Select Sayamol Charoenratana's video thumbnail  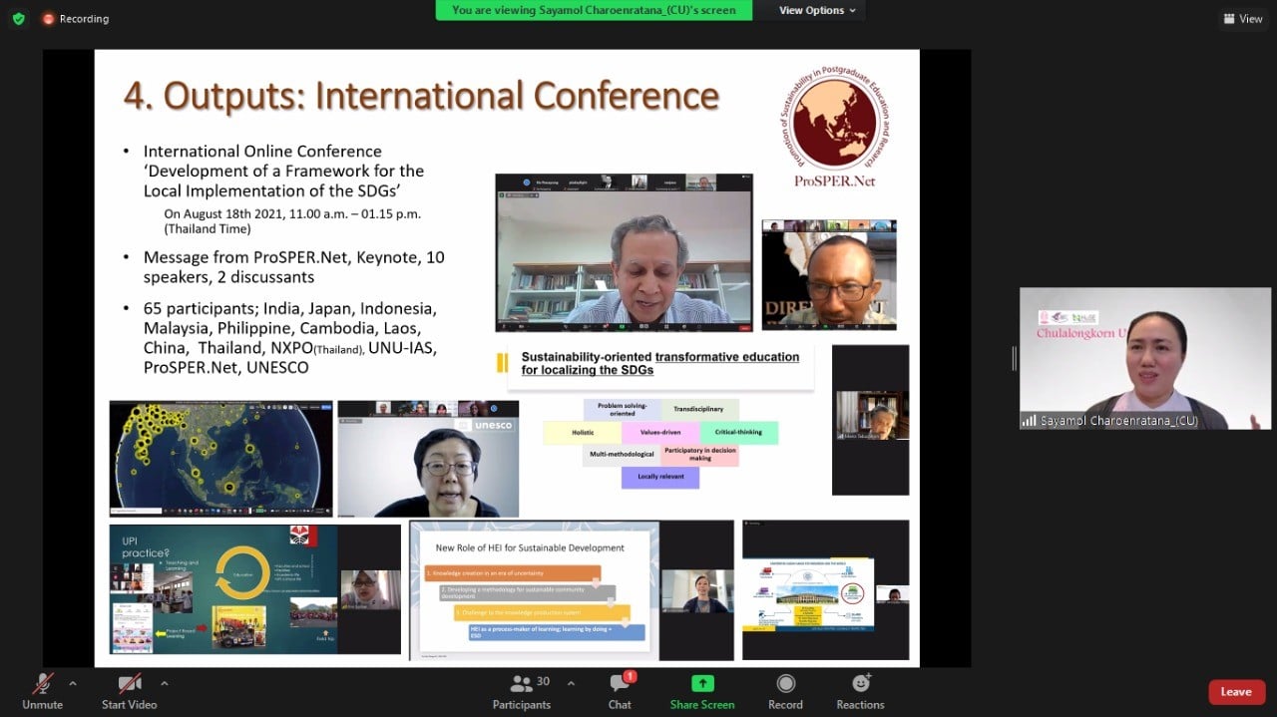pos(1144,359)
